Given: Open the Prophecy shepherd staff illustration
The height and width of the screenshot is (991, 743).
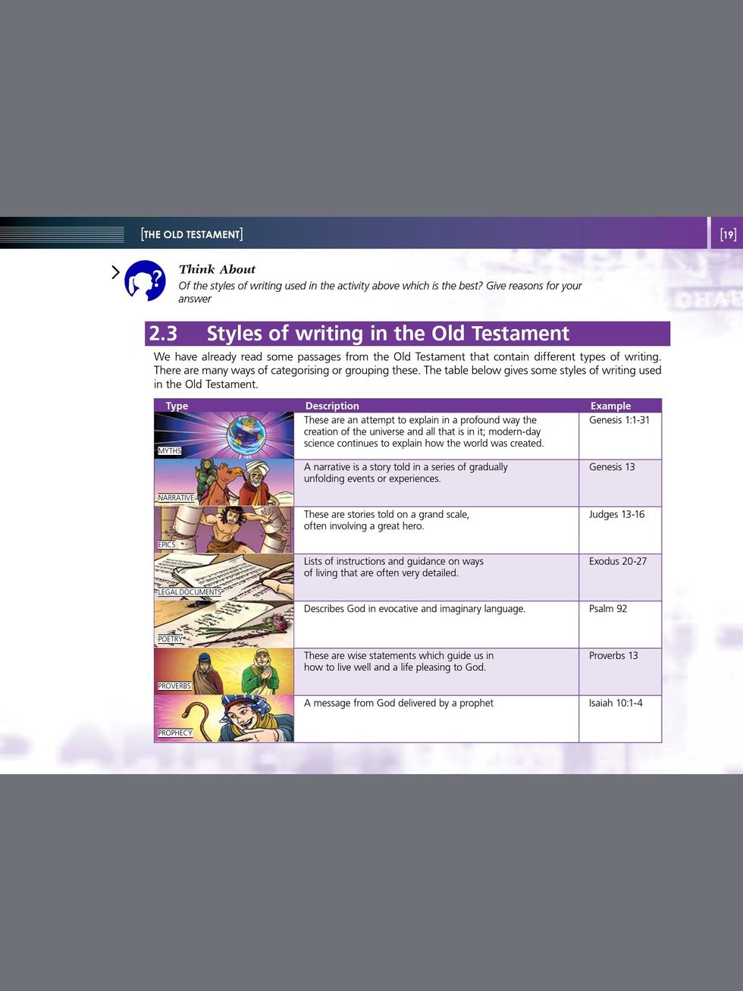Looking at the screenshot, I should [224, 718].
